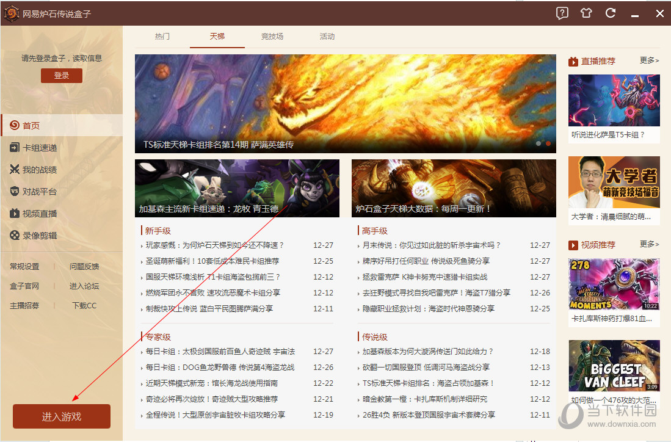Switch to the 竞技场 tab
The image size is (671, 442).
(x=272, y=36)
